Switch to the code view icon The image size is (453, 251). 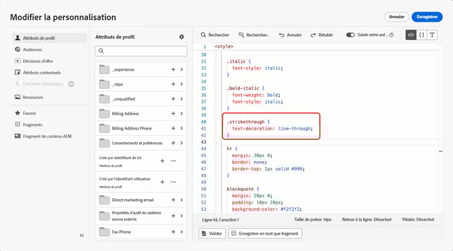pos(411,35)
